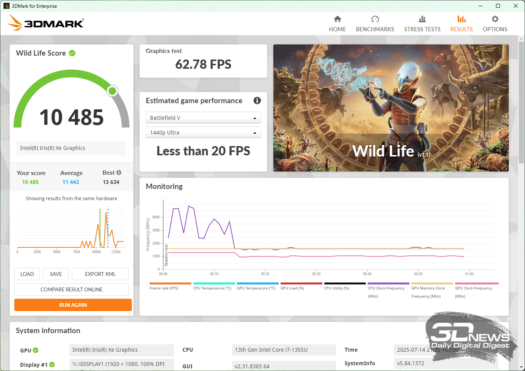
Task: Open the Benchmarks tab
Action: 375,24
